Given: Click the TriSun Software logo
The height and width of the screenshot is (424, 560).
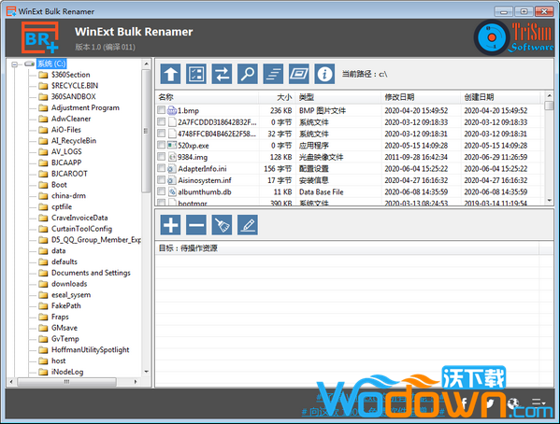Looking at the screenshot, I should click(514, 37).
